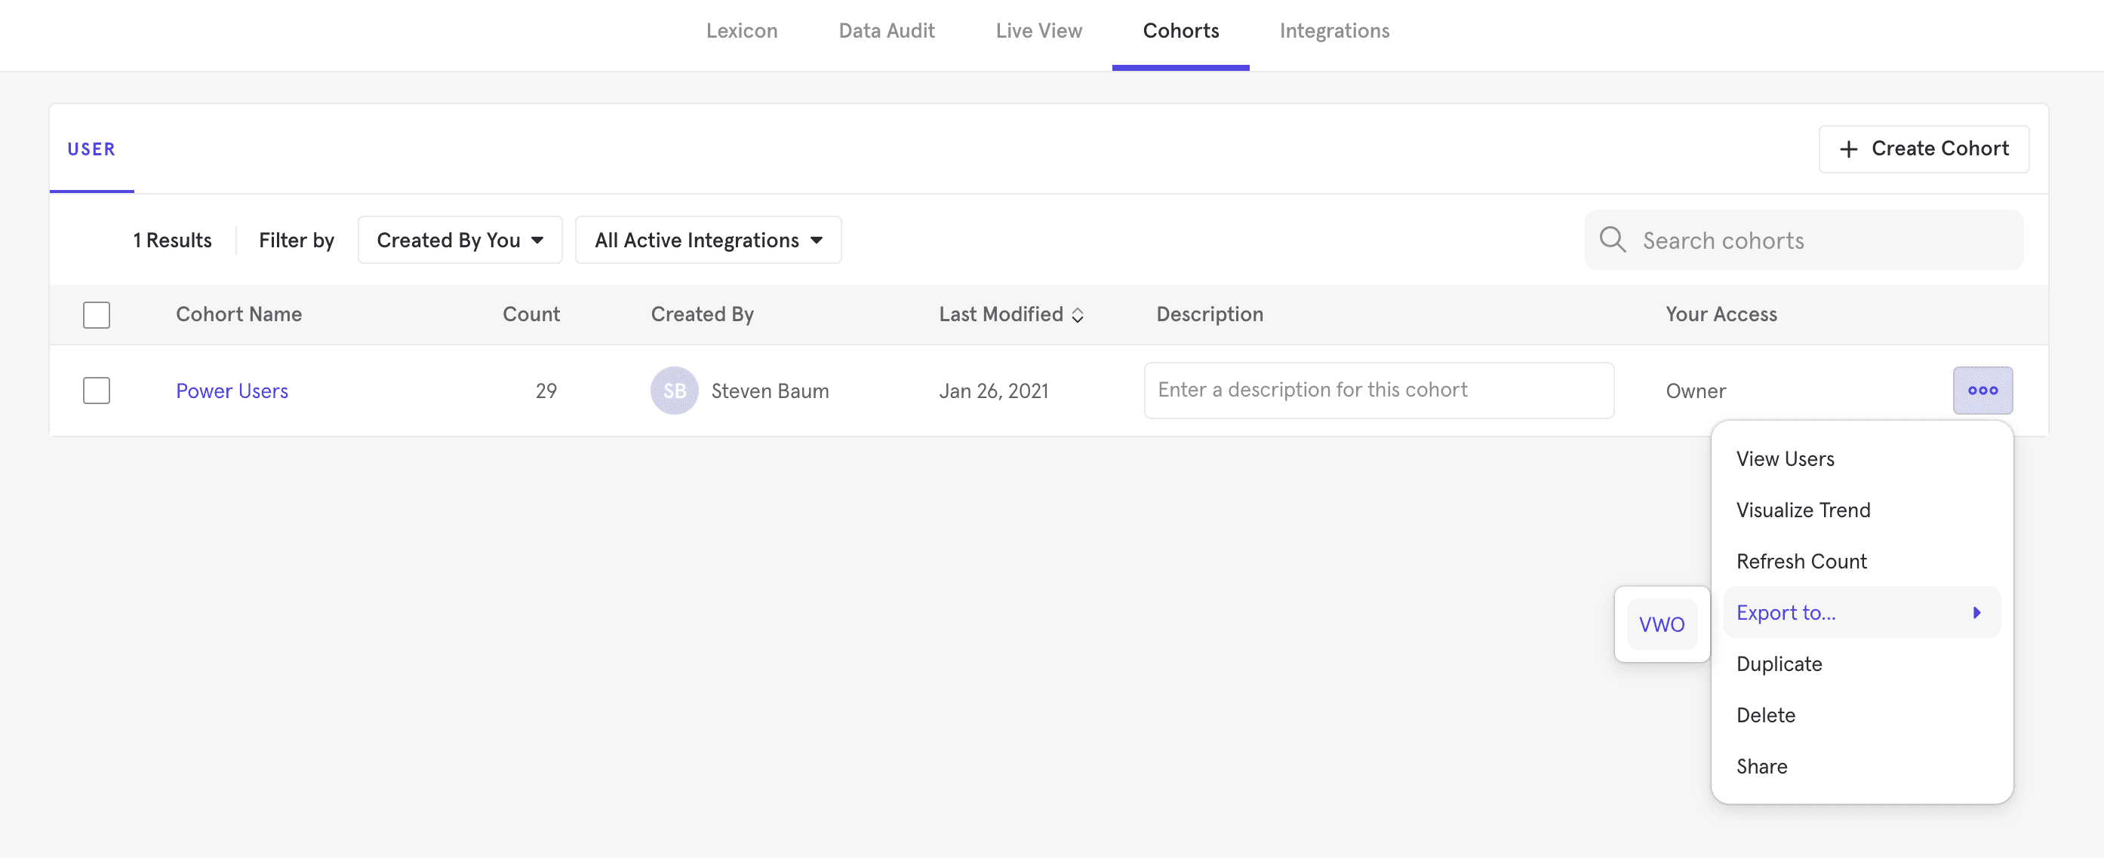Click the SB avatar for Steven Baum
This screenshot has height=858, width=2104.
tap(674, 391)
